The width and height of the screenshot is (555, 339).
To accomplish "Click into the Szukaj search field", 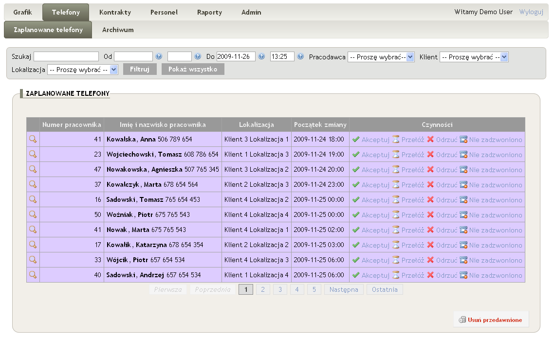I will pos(66,57).
